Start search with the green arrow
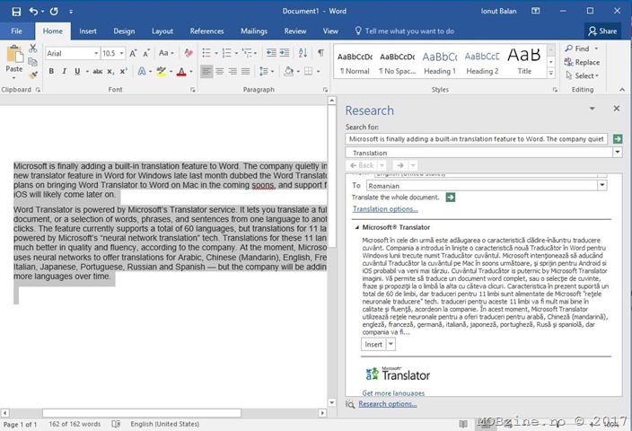This screenshot has width=632, height=431. [x=617, y=138]
